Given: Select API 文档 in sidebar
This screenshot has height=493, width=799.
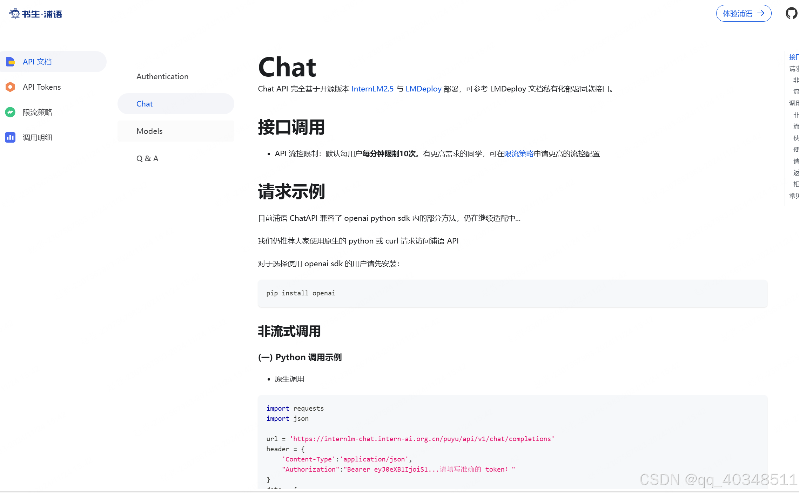Looking at the screenshot, I should tap(53, 62).
